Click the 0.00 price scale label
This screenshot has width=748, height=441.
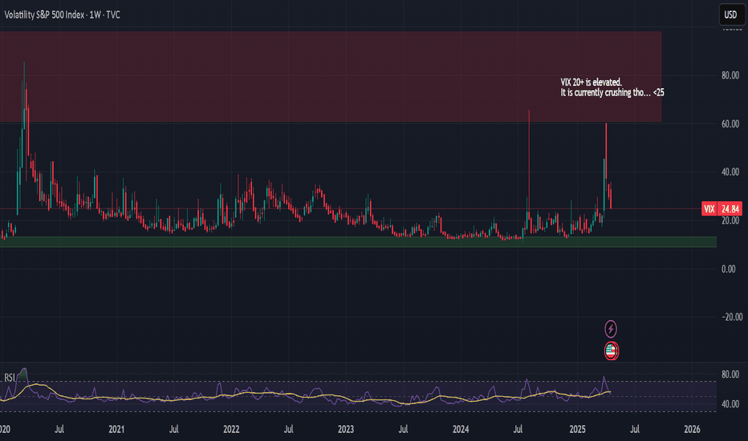[729, 269]
